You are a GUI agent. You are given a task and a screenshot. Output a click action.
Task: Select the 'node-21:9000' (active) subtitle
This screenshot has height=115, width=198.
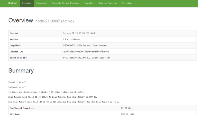(x=54, y=21)
